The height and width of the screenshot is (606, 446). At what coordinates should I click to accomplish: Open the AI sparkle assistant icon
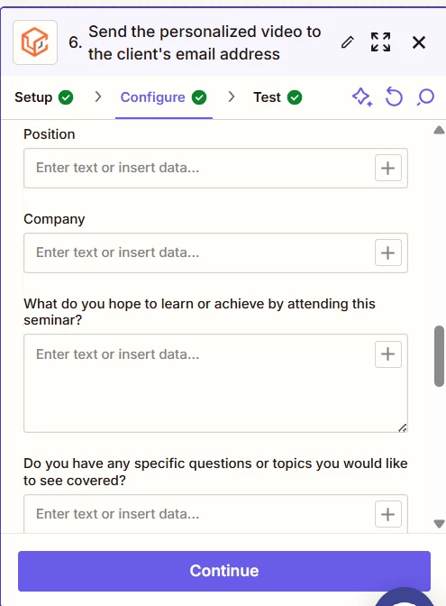point(362,96)
